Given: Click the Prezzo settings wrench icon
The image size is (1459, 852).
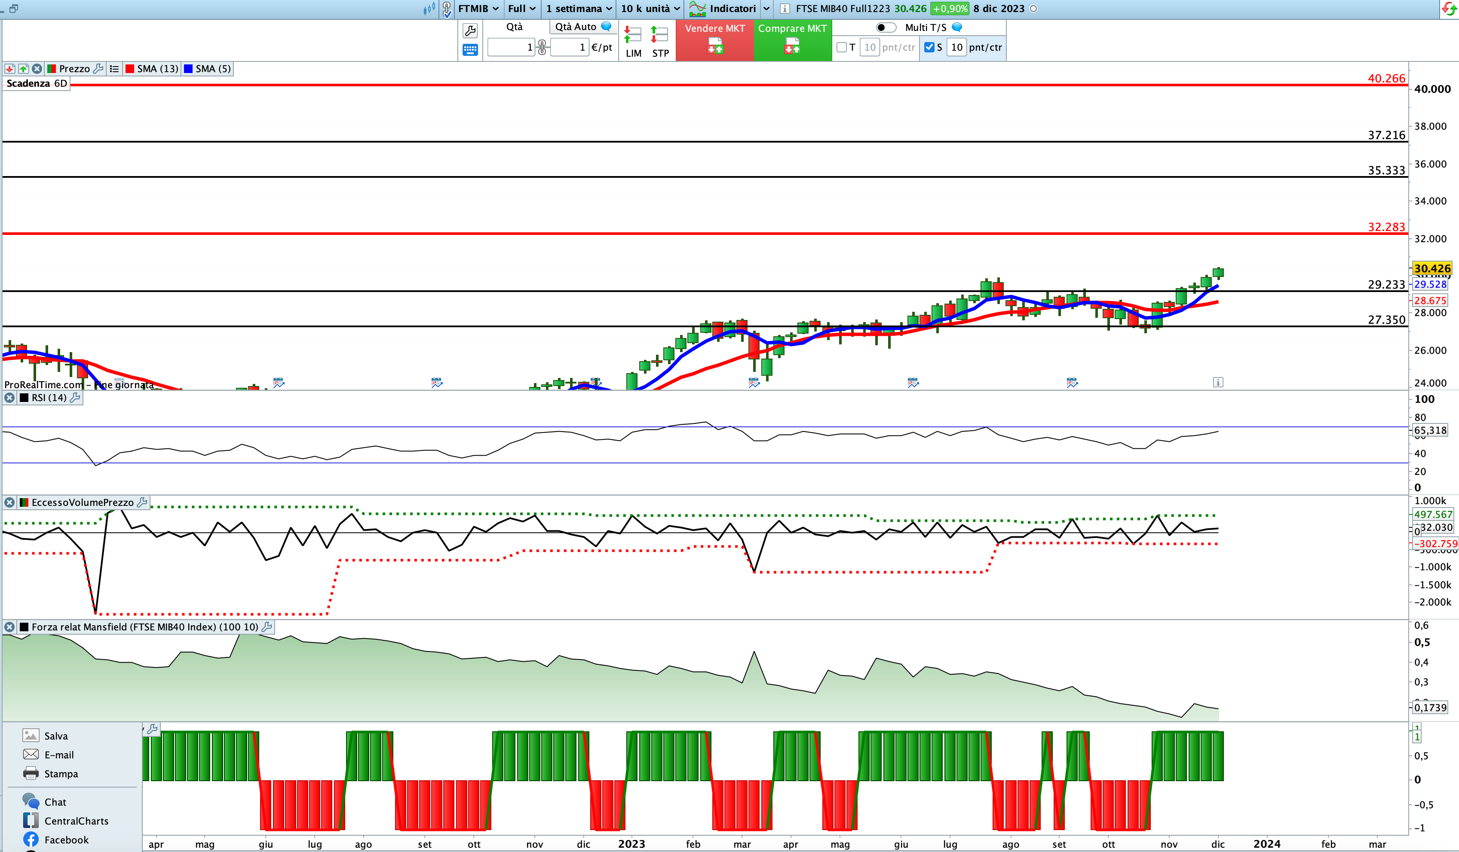Looking at the screenshot, I should [x=98, y=69].
